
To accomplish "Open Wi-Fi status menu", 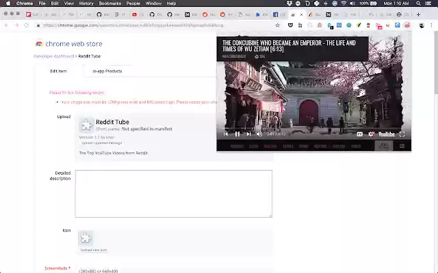I will (x=344, y=3).
